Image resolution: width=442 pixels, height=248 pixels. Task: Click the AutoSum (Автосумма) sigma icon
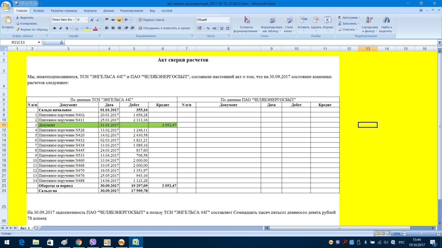point(340,18)
